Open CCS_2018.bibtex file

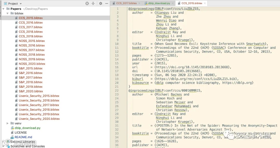(x=31, y=32)
